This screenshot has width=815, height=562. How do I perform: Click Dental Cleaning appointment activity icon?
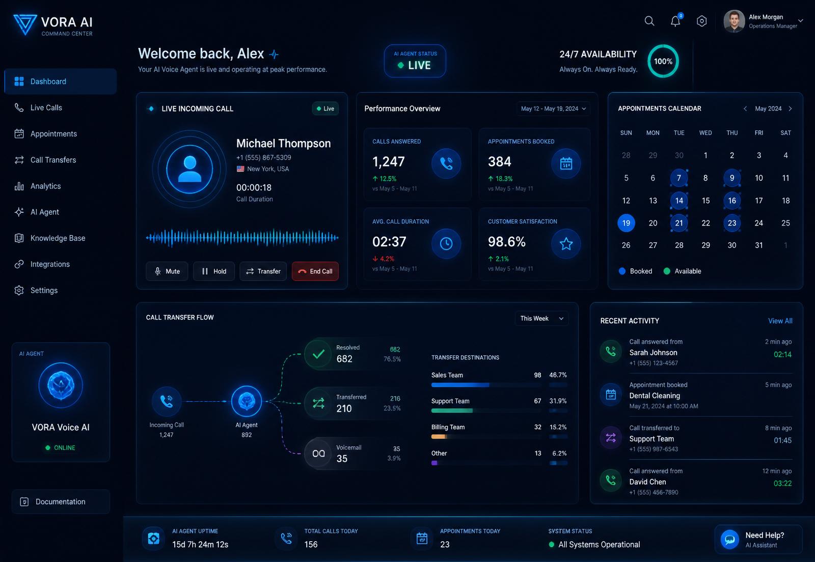click(611, 395)
